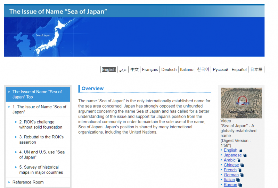Select the 日本語 language option

tap(256, 70)
